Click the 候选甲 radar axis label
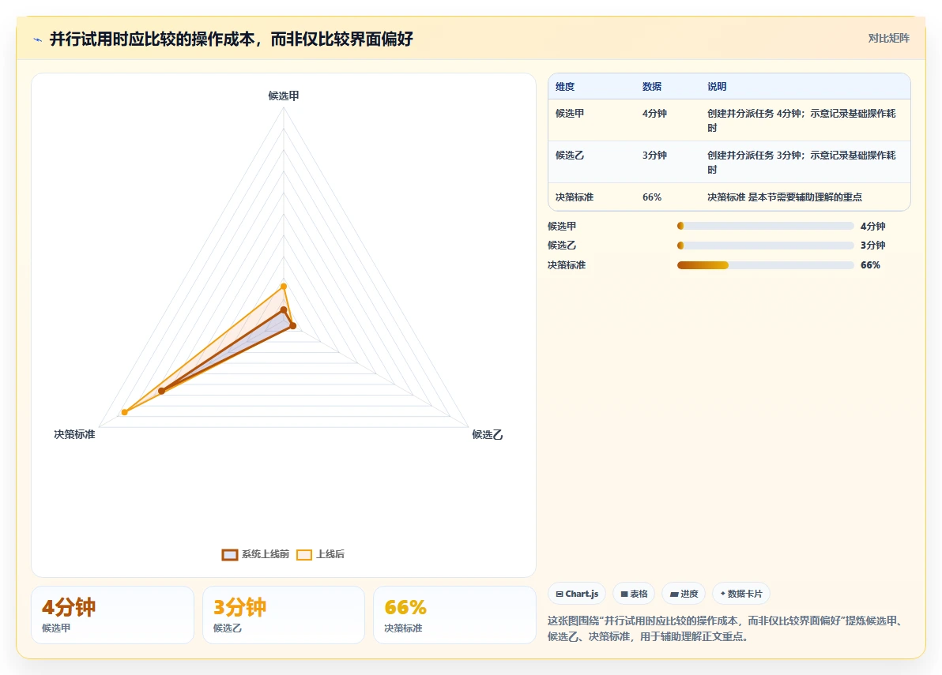The image size is (942, 675). pyautogui.click(x=284, y=96)
